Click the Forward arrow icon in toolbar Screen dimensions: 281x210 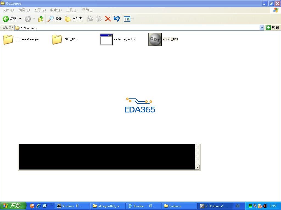pos(28,19)
